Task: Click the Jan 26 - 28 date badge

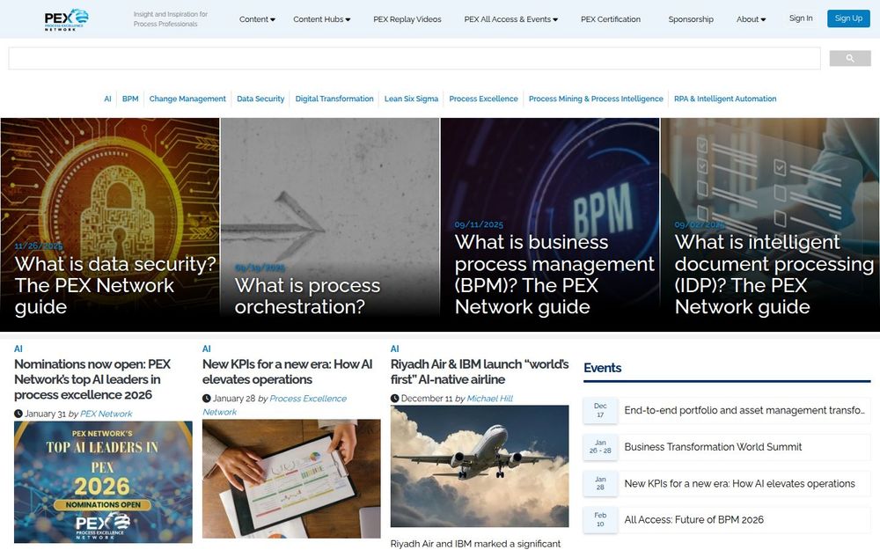Action: coord(600,447)
